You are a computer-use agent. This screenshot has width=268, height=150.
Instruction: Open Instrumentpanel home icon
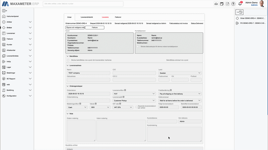[x=4, y=16]
